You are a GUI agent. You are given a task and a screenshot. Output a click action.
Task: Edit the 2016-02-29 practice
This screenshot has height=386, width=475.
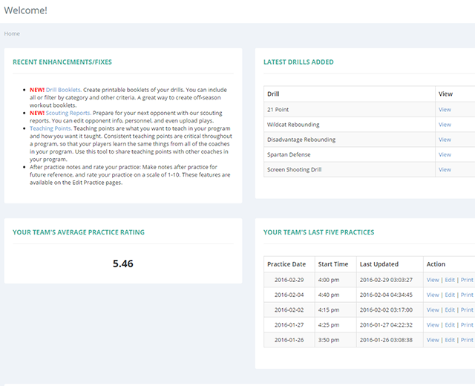(x=450, y=280)
